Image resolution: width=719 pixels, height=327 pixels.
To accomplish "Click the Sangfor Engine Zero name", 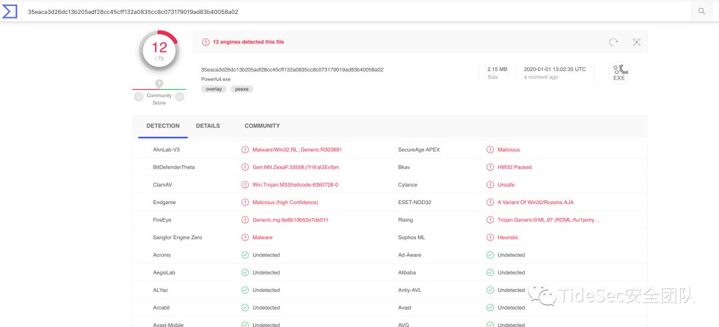I will coord(177,238).
